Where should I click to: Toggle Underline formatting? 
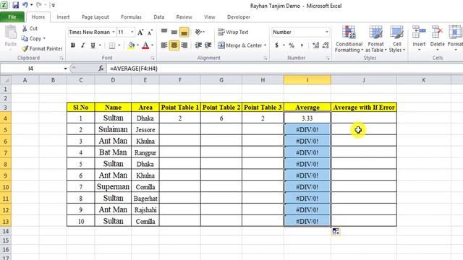(x=93, y=45)
